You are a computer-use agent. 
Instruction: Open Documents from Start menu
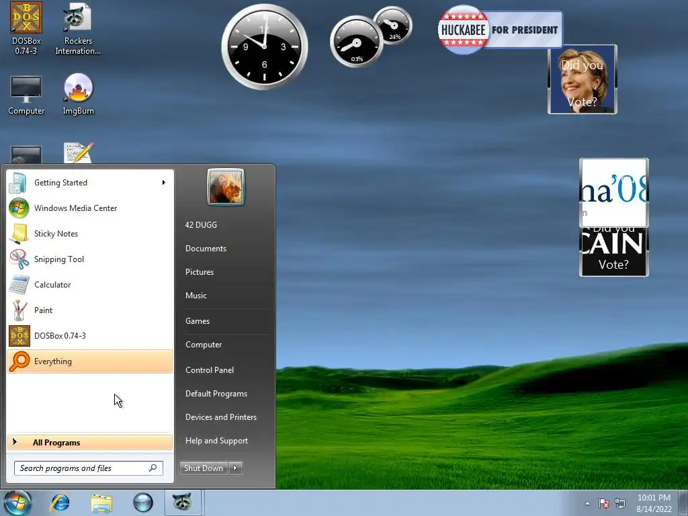[x=206, y=249]
